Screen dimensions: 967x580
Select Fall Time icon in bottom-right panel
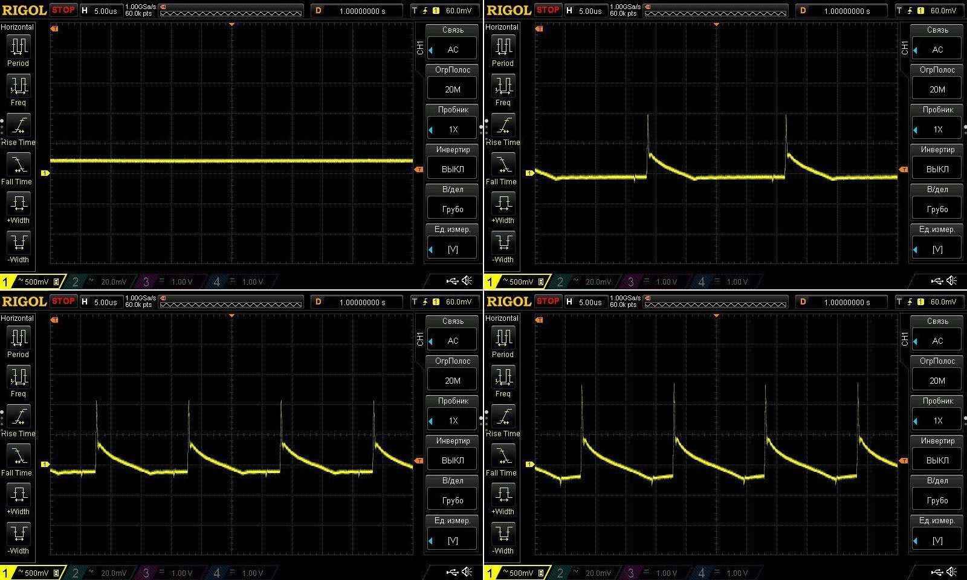pyautogui.click(x=503, y=456)
